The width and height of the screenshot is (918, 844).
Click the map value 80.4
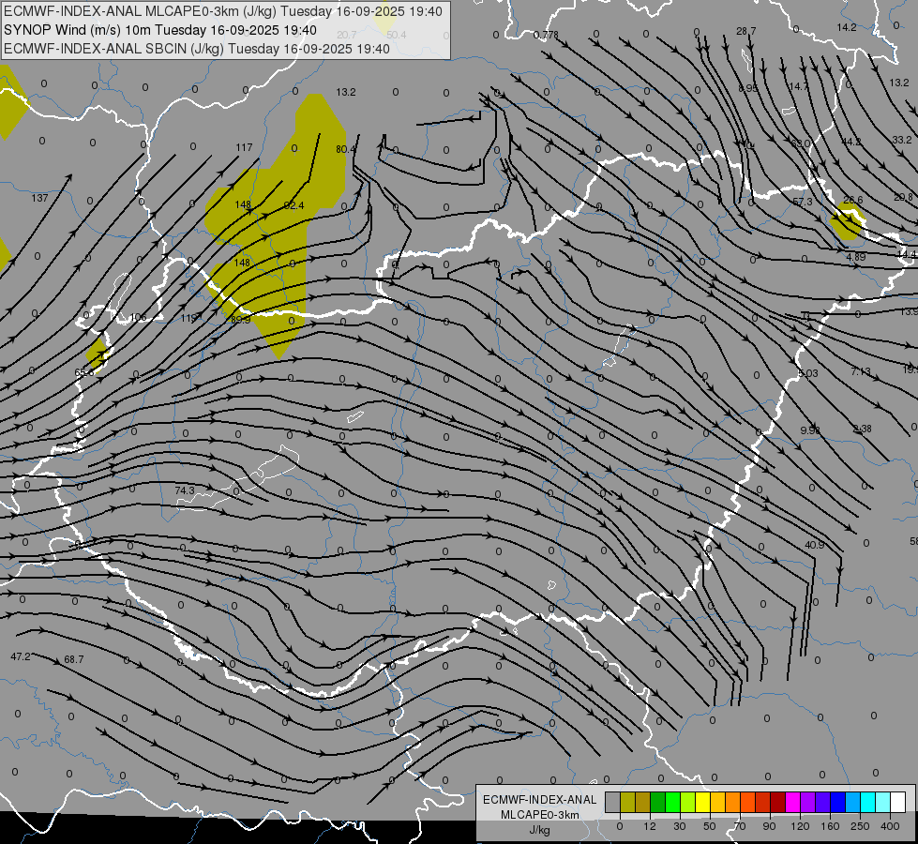click(345, 149)
